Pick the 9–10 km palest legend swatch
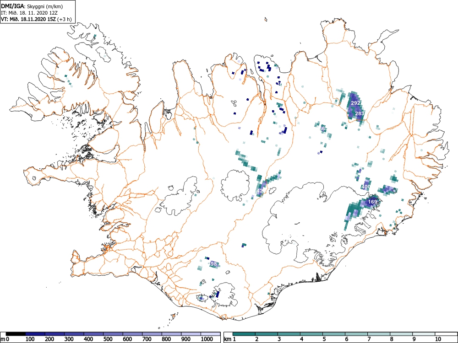 pyautogui.click(x=424, y=334)
